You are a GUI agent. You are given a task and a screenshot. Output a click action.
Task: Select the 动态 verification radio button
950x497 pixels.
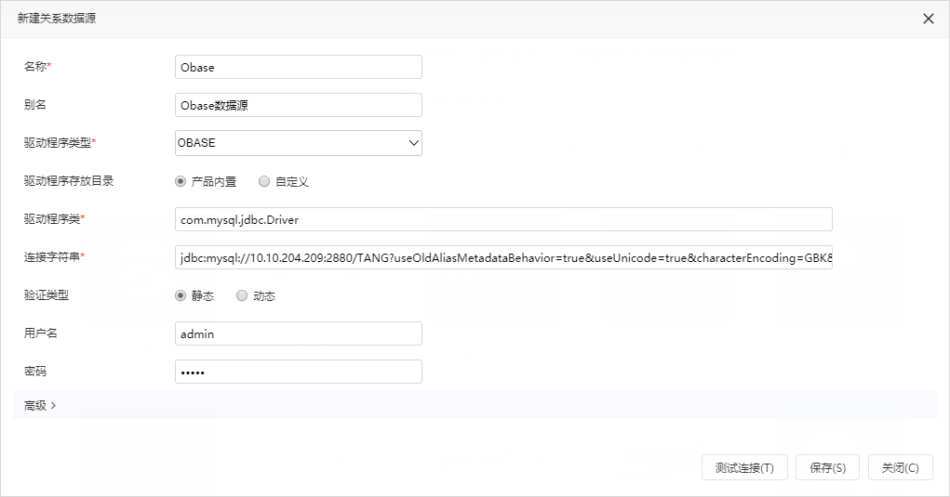(x=242, y=295)
